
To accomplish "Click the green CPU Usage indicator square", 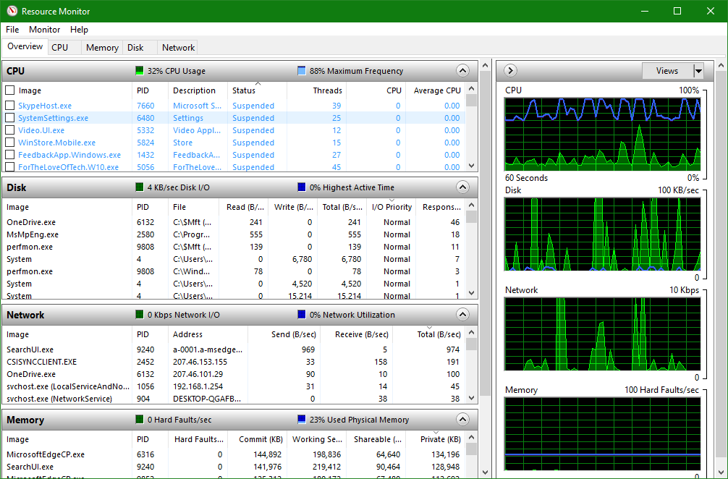I will [140, 71].
